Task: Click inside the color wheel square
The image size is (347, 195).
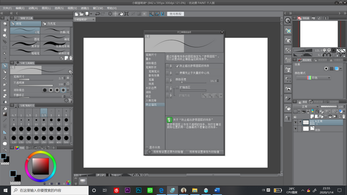Action: click(41, 166)
